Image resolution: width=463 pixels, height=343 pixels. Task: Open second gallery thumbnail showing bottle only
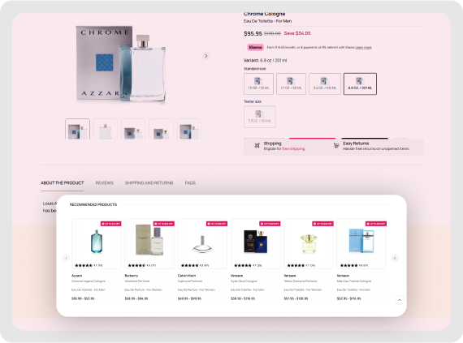[x=105, y=129]
